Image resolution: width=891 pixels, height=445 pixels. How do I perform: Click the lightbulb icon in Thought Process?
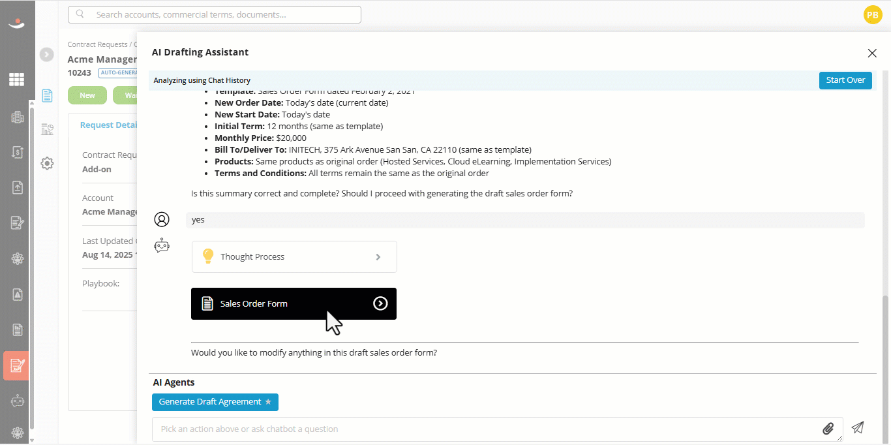pyautogui.click(x=208, y=256)
